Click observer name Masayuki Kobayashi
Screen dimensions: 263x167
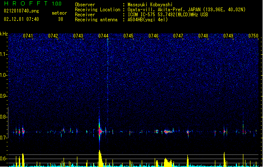(150, 5)
